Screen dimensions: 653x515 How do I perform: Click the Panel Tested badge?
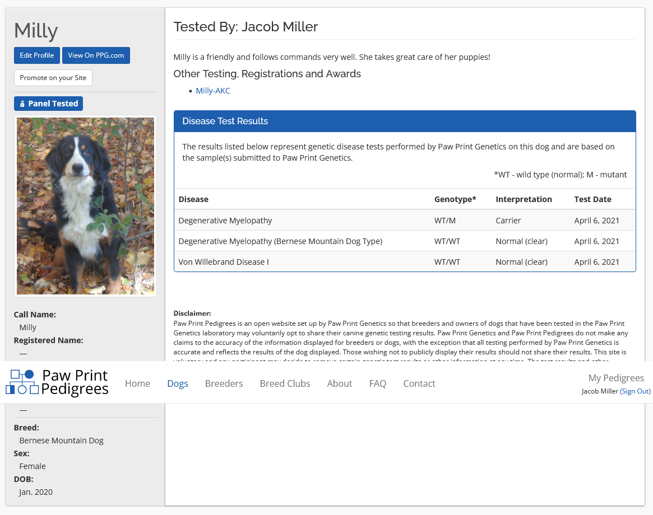coord(48,104)
